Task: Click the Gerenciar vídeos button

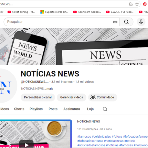Action: (x=72, y=97)
